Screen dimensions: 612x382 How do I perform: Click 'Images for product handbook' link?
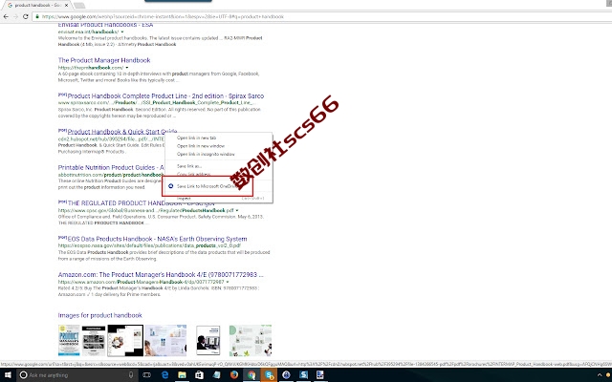click(99, 315)
